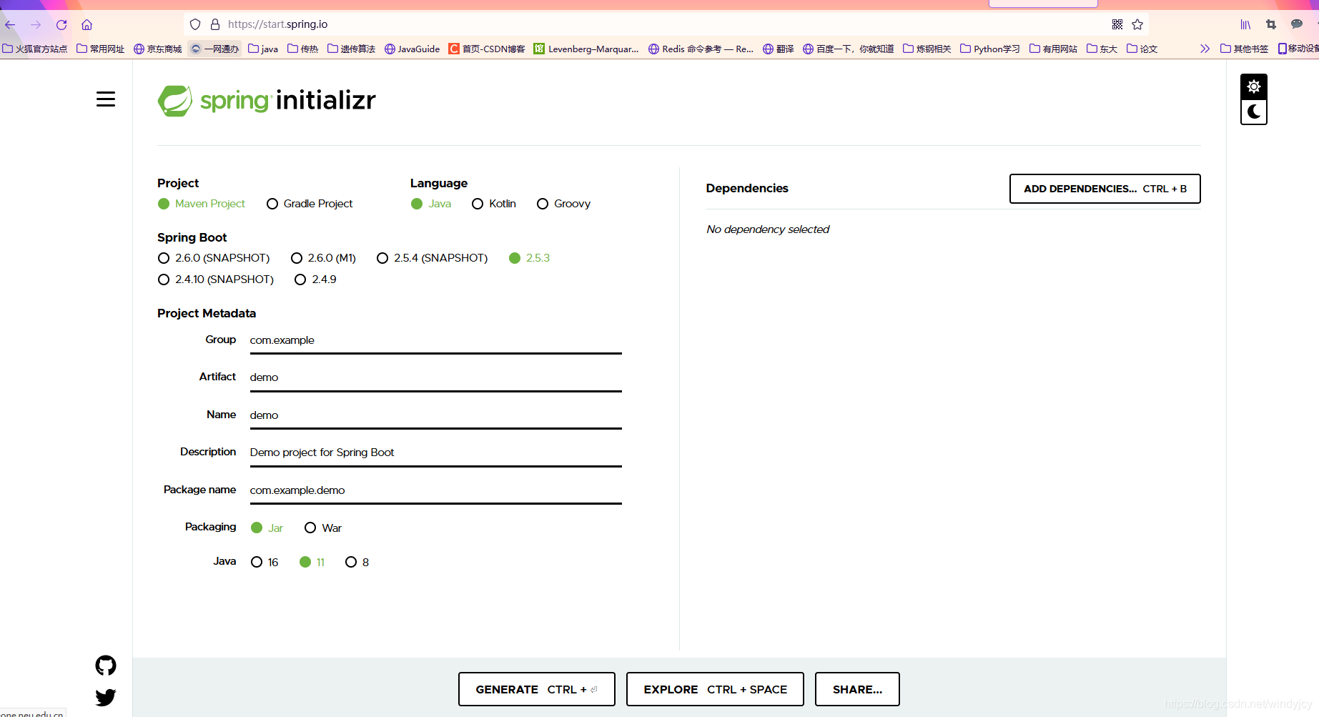Choose Kotlin as the language
The height and width of the screenshot is (717, 1319).
click(x=494, y=204)
